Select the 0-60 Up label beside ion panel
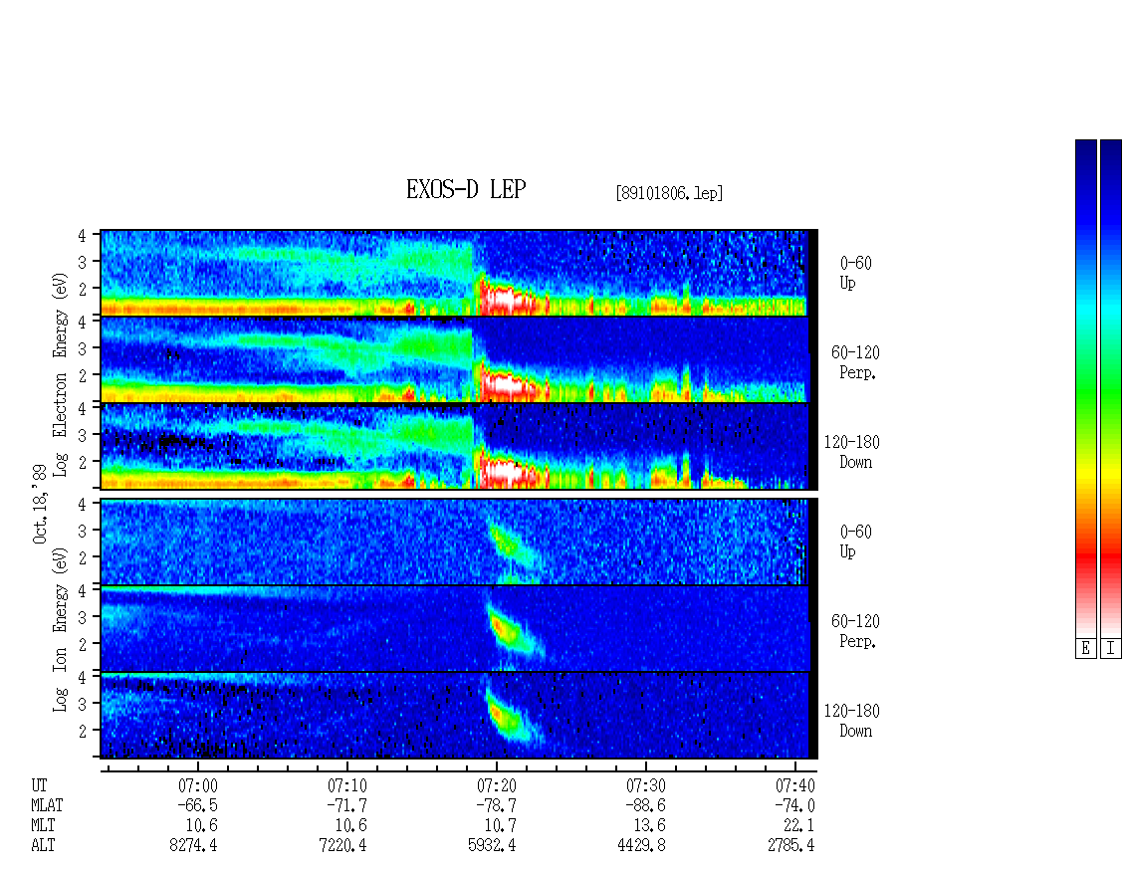The image size is (1125, 871). (x=855, y=542)
